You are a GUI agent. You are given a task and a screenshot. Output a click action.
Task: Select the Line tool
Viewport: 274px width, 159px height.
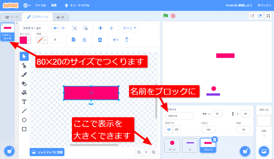click(x=24, y=111)
